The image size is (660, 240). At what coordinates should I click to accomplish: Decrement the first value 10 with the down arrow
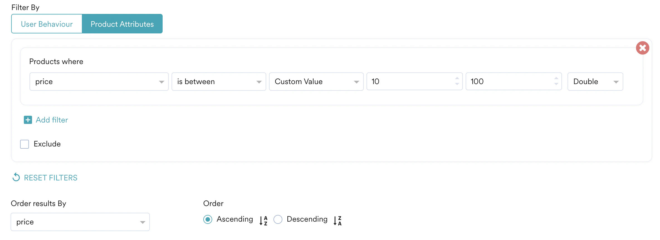457,84
